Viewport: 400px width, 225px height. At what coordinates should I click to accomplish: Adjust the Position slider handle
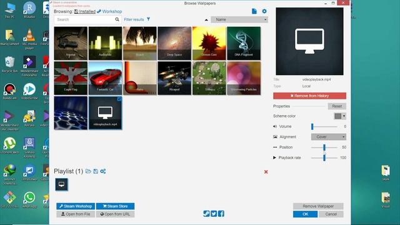(x=324, y=147)
